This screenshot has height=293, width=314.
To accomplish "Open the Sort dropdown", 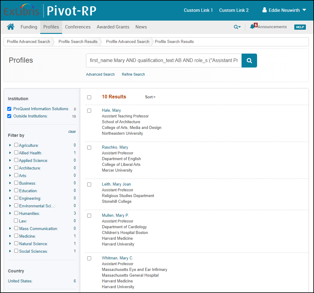I will point(150,97).
